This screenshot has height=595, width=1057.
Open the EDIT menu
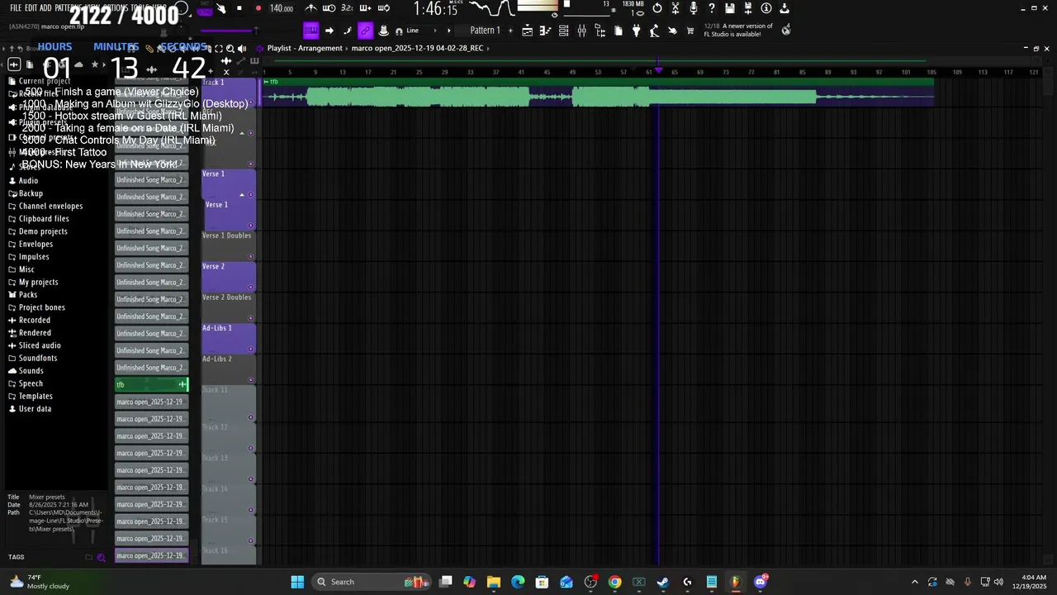click(31, 8)
